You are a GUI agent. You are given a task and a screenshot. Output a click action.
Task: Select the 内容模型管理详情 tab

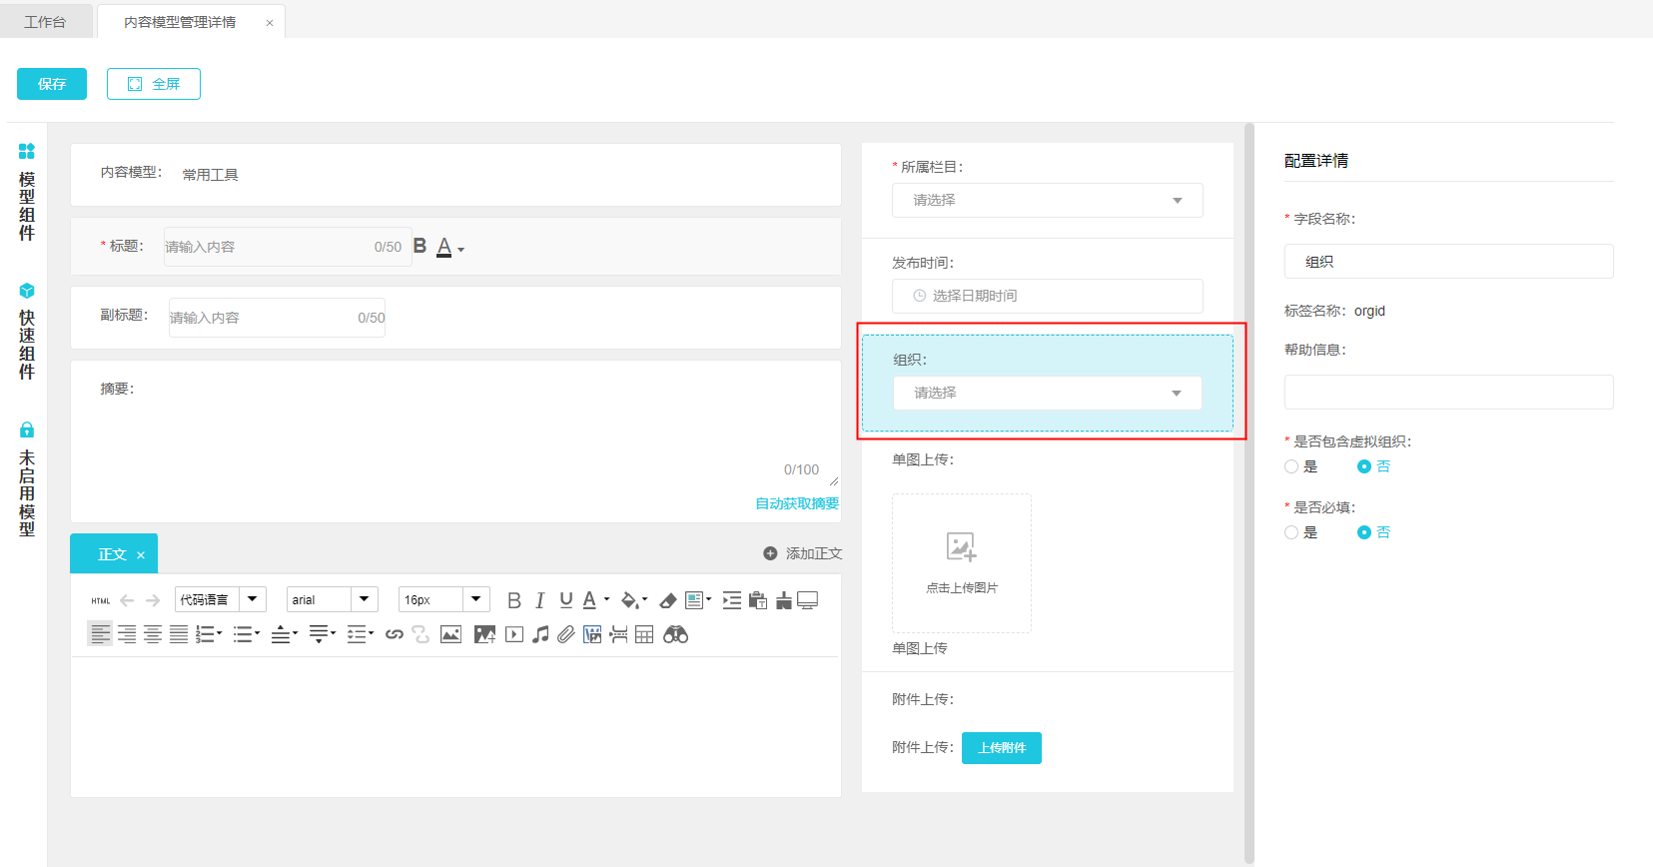tap(180, 22)
